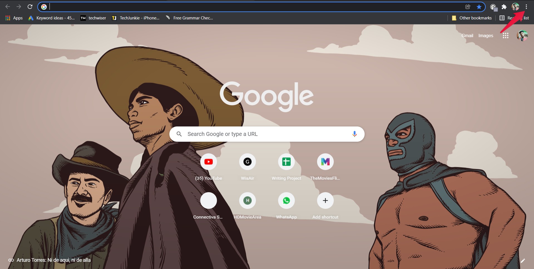Share this page via the share icon
Viewport: 534px width, 269px height.
[468, 7]
